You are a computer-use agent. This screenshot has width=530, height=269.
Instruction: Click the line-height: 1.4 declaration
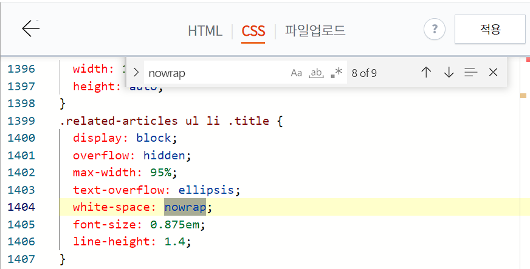tap(132, 242)
